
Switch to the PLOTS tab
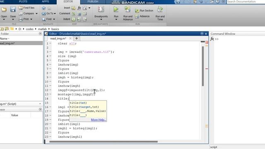[23, 2]
